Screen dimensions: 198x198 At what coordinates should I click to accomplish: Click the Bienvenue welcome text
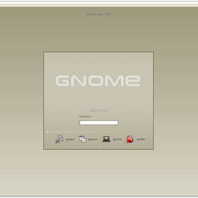(x=99, y=110)
